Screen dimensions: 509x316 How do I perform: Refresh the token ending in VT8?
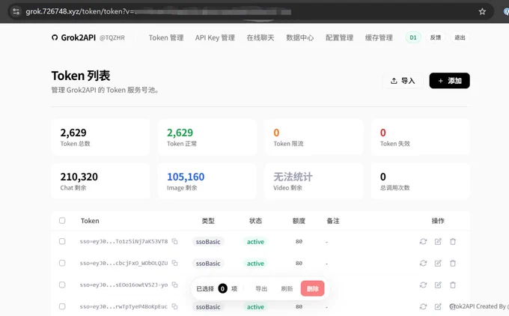click(423, 241)
